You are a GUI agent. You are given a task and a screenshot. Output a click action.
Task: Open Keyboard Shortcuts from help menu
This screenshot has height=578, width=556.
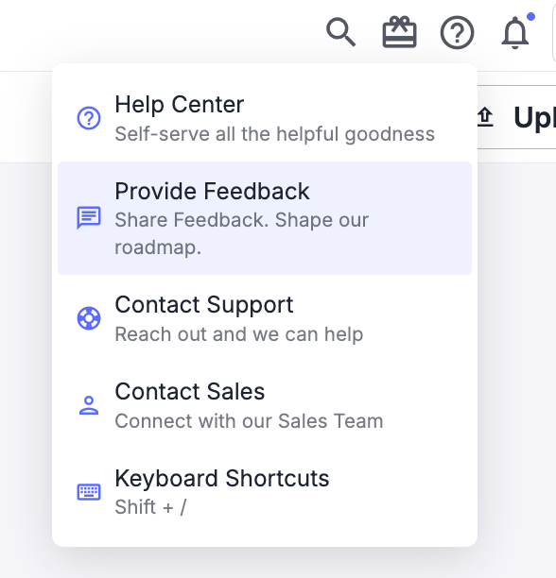point(265,492)
